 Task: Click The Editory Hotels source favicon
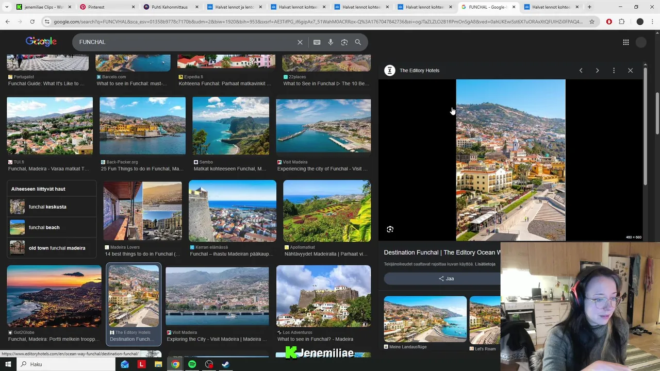390,71
